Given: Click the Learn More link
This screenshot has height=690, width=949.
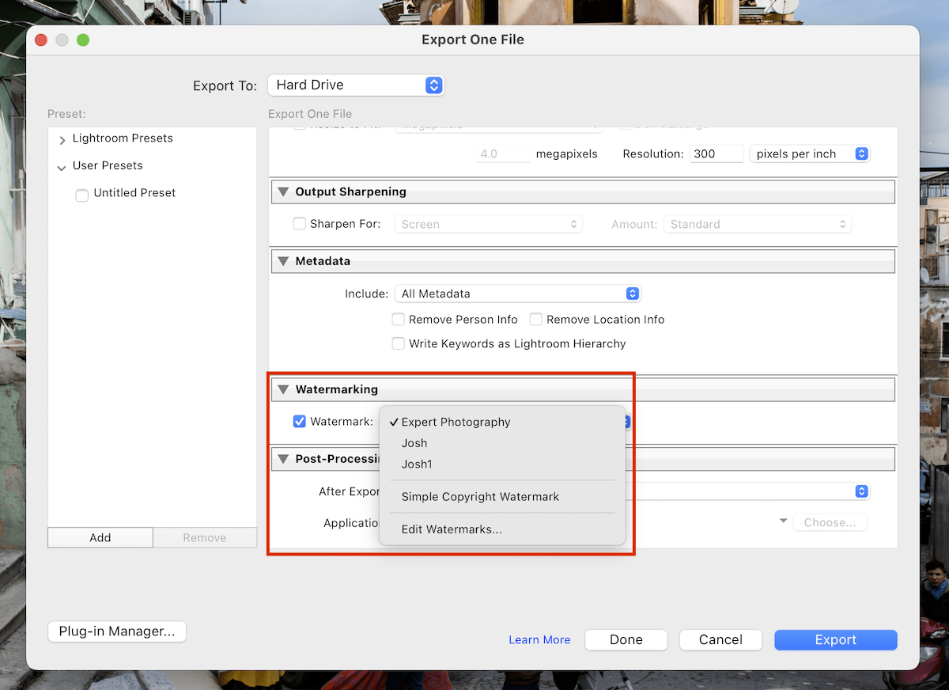Looking at the screenshot, I should point(539,639).
